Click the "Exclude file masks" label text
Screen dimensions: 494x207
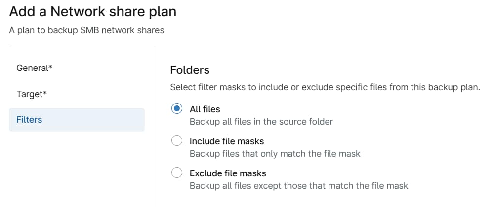(228, 173)
